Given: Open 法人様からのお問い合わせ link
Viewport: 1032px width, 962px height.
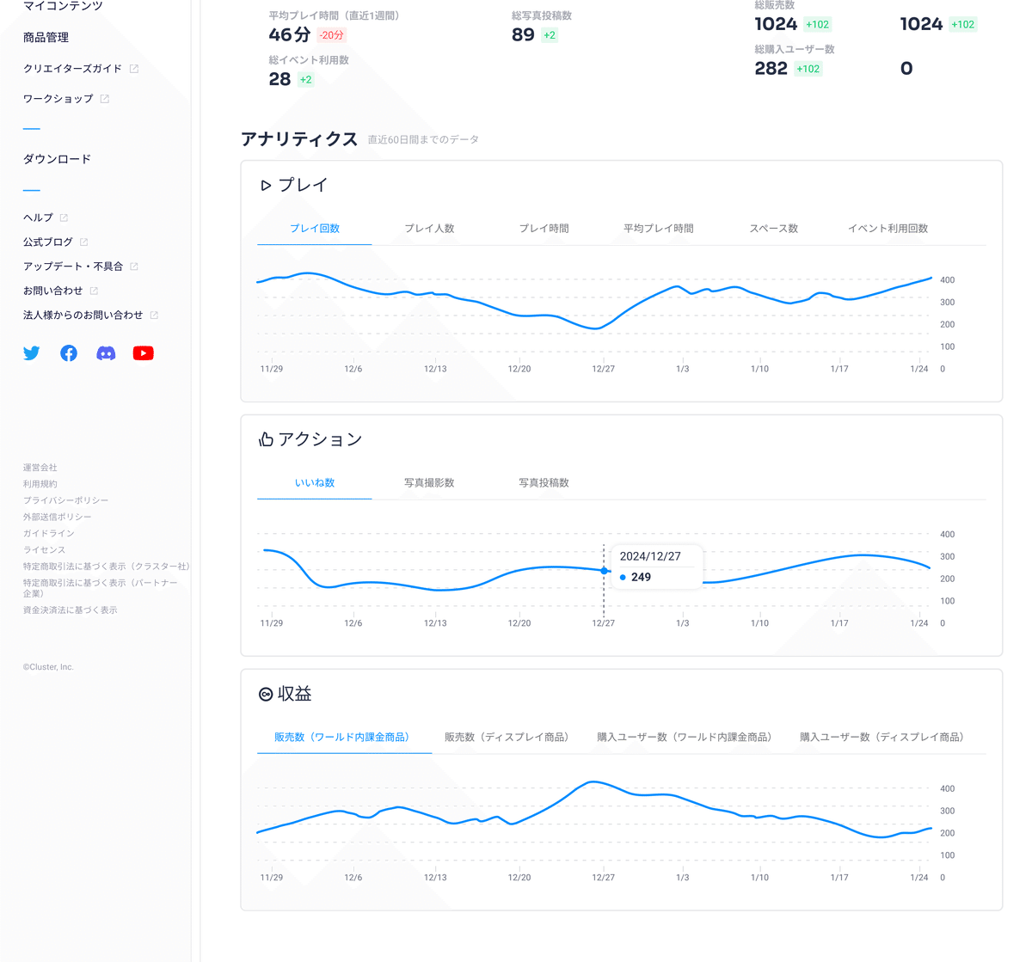Looking at the screenshot, I should coord(83,316).
